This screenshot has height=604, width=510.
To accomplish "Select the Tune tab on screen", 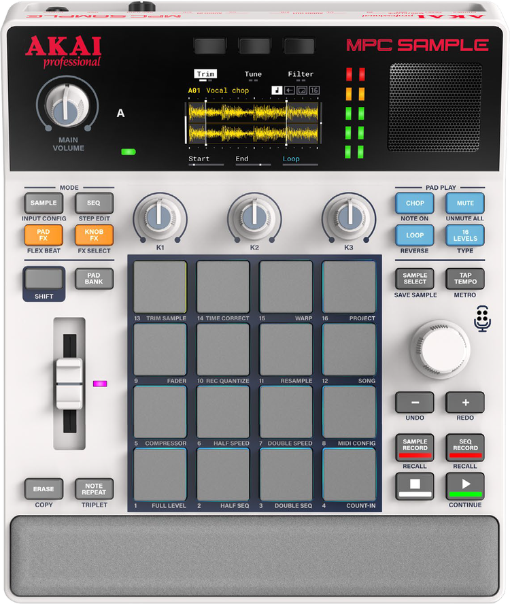I will tap(253, 74).
